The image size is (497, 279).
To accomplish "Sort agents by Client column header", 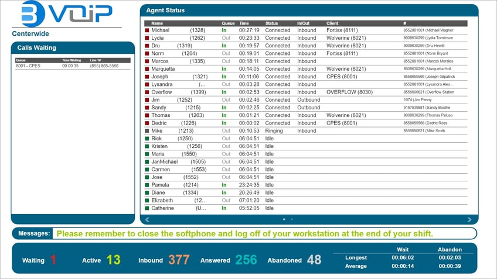I will pyautogui.click(x=332, y=23).
